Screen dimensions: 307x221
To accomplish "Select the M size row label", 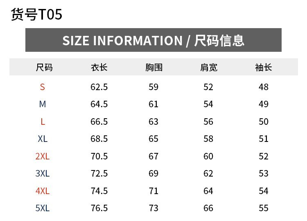I will click(x=43, y=104).
